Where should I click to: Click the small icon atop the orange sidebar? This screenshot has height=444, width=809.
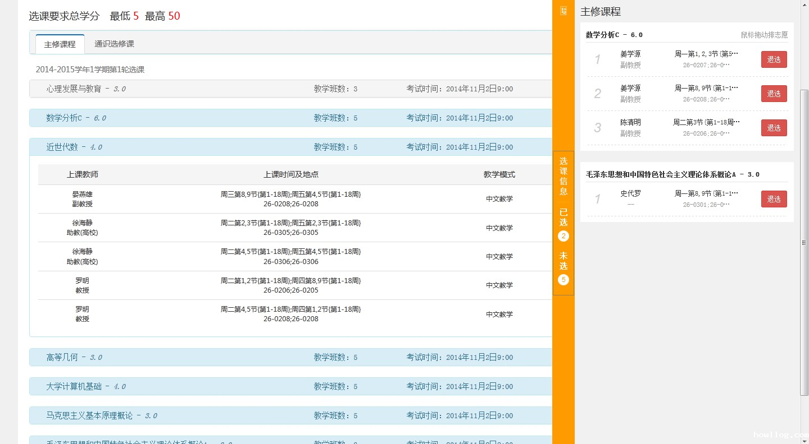(x=563, y=11)
